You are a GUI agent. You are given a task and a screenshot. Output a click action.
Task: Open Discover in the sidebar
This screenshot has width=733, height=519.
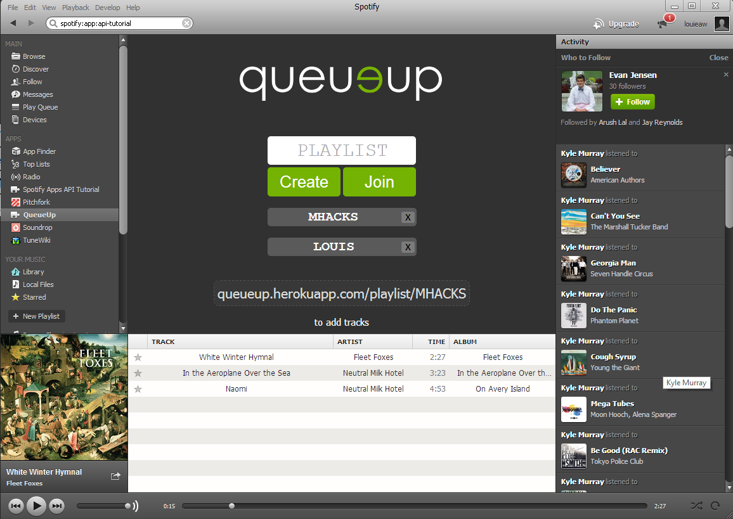[36, 68]
